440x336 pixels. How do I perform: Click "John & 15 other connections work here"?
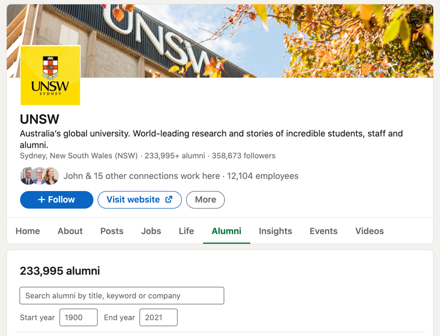click(x=141, y=176)
